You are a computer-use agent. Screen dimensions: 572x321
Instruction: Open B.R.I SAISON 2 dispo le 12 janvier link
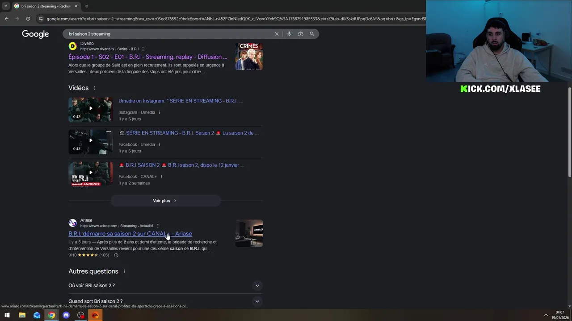click(x=181, y=165)
